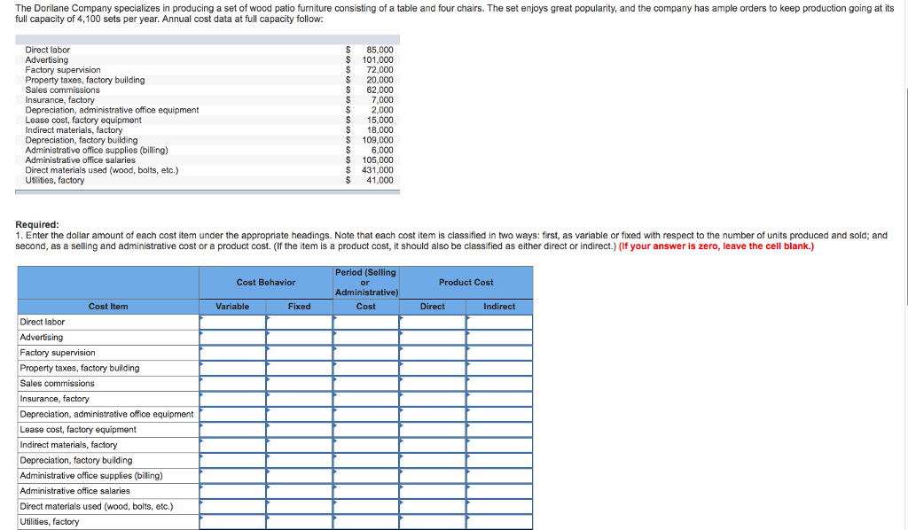Click 'Utilities, factory' label in answer table
The image size is (908, 530).
click(x=50, y=521)
